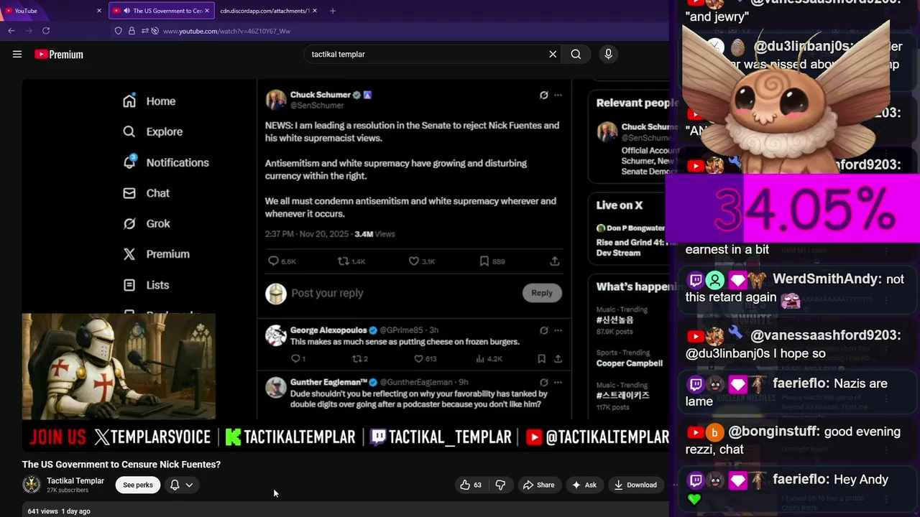920x517 pixels.
Task: Like George Alexopoulos reply with 613
Action: tap(425, 359)
